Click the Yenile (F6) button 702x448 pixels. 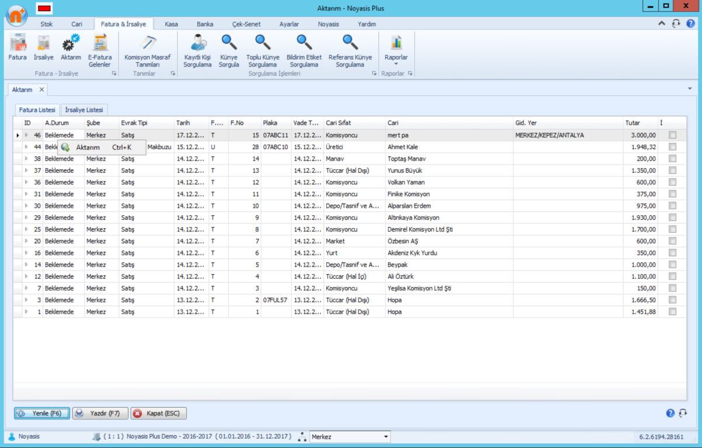(x=42, y=414)
